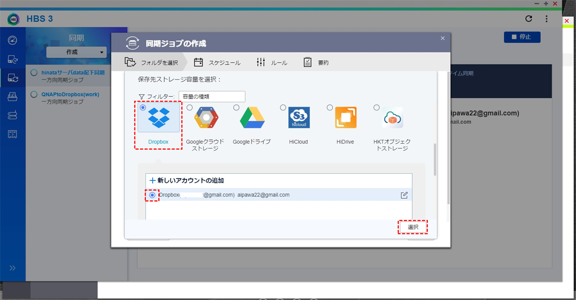Screen dimensions: 576x300
Task: Click the HiCloud label text
Action: tap(299, 142)
